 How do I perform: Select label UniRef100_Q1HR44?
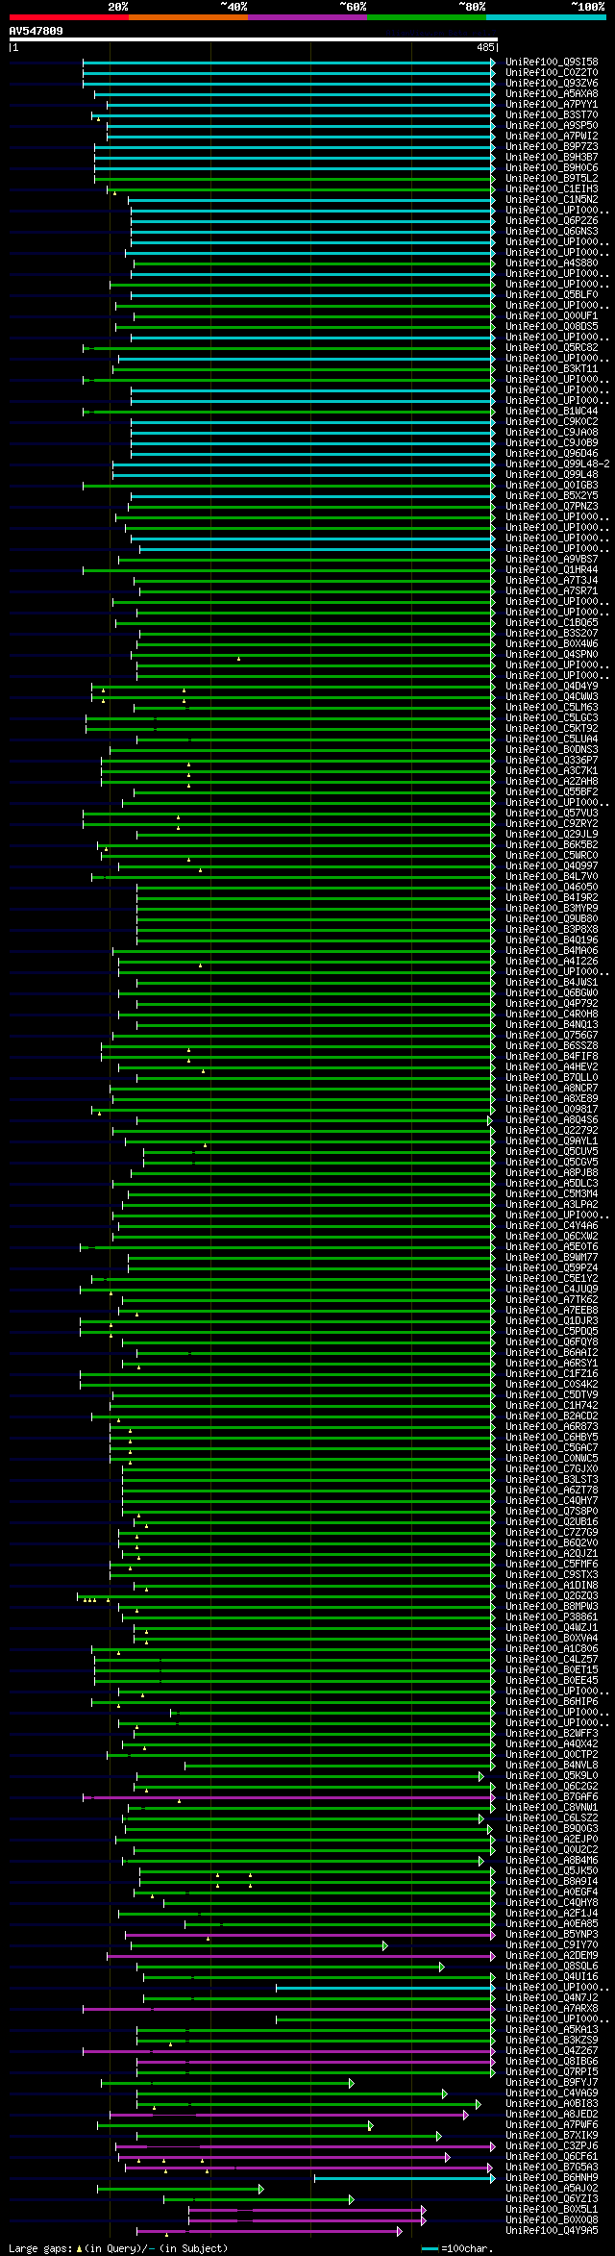(x=552, y=569)
